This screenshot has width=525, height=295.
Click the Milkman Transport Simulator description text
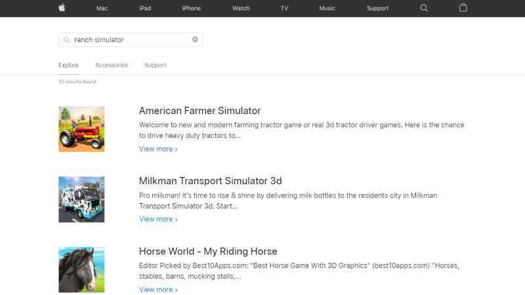(288, 201)
